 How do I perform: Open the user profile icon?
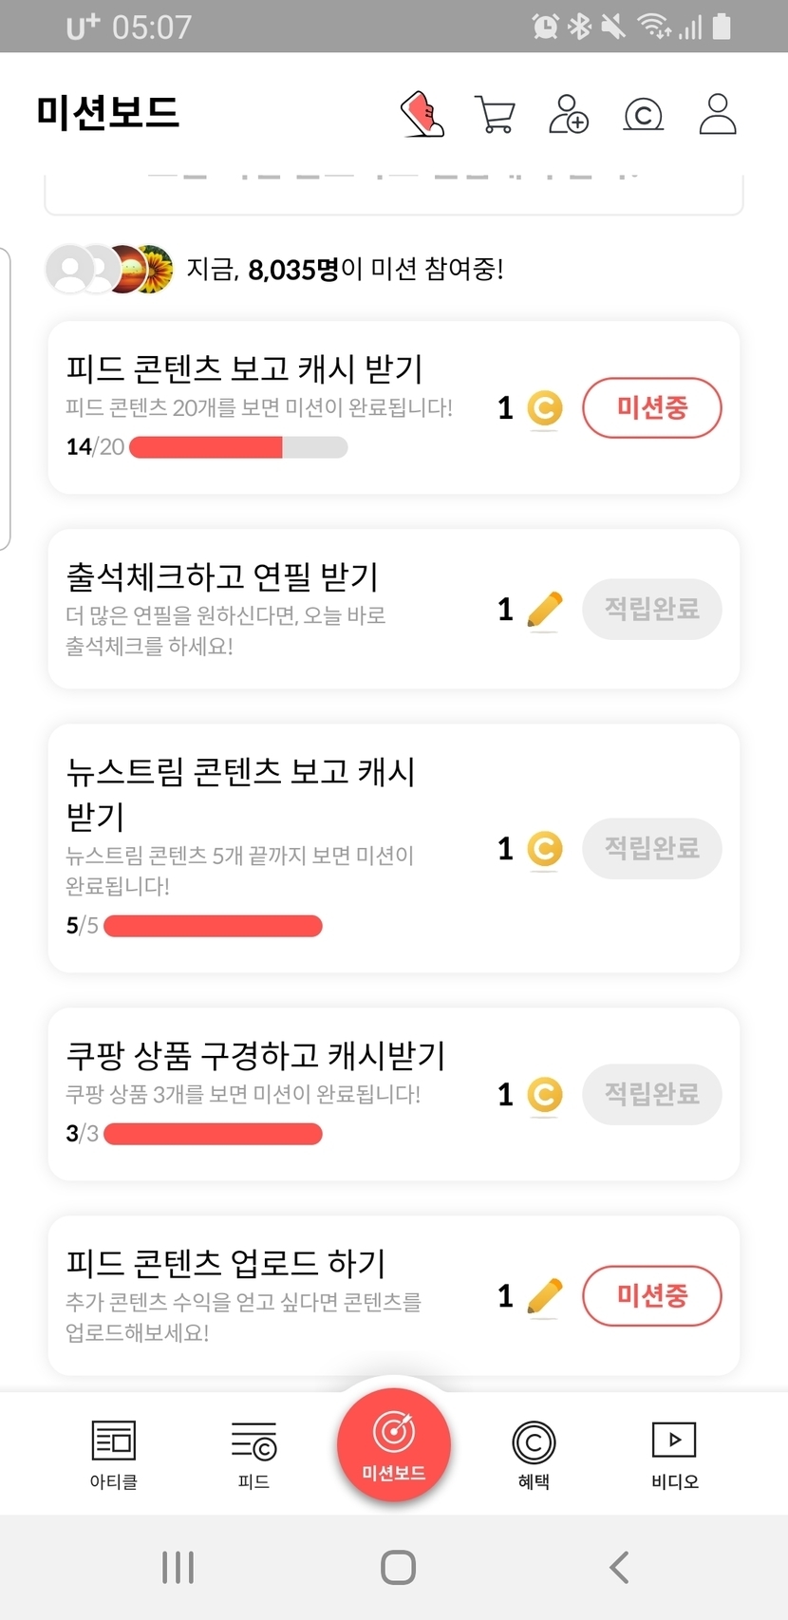point(717,114)
